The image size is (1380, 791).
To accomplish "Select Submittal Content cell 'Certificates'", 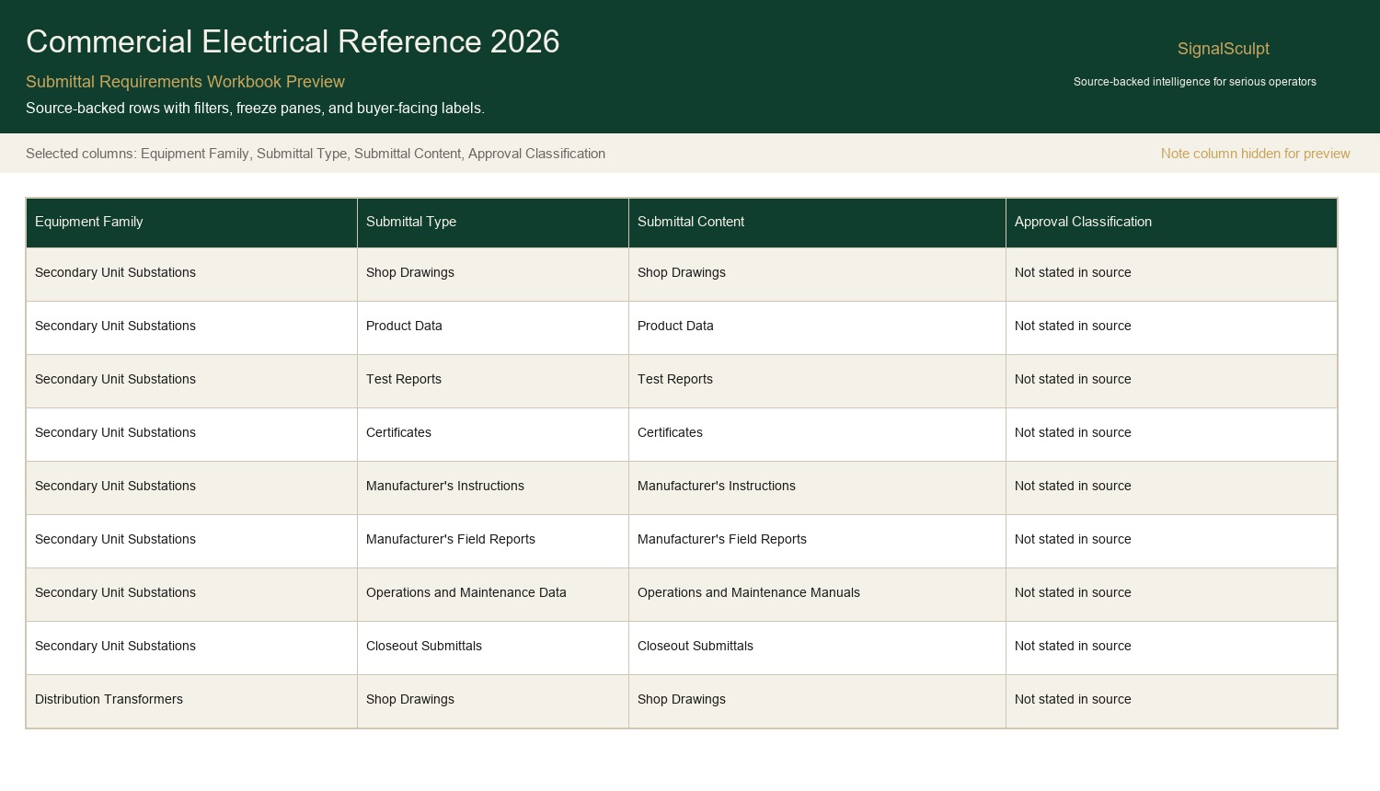I will (817, 434).
